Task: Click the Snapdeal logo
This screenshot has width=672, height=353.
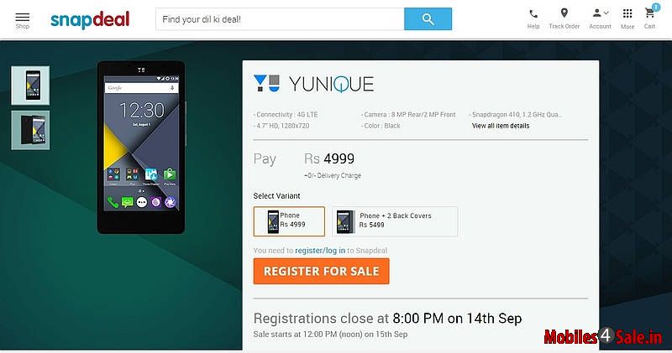Action: tap(90, 19)
